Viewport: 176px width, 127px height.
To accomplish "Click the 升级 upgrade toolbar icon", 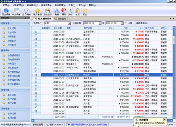I will pyautogui.click(x=70, y=12).
